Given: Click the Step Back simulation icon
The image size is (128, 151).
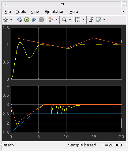Looking at the screenshot, I should point(20,20).
